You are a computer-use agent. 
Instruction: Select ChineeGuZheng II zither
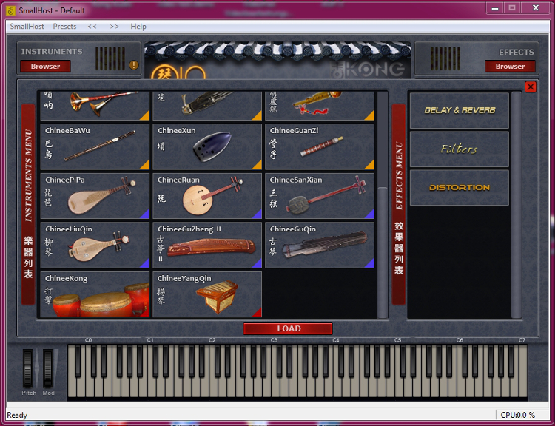(207, 246)
